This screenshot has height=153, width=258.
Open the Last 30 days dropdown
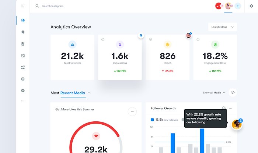(x=223, y=27)
